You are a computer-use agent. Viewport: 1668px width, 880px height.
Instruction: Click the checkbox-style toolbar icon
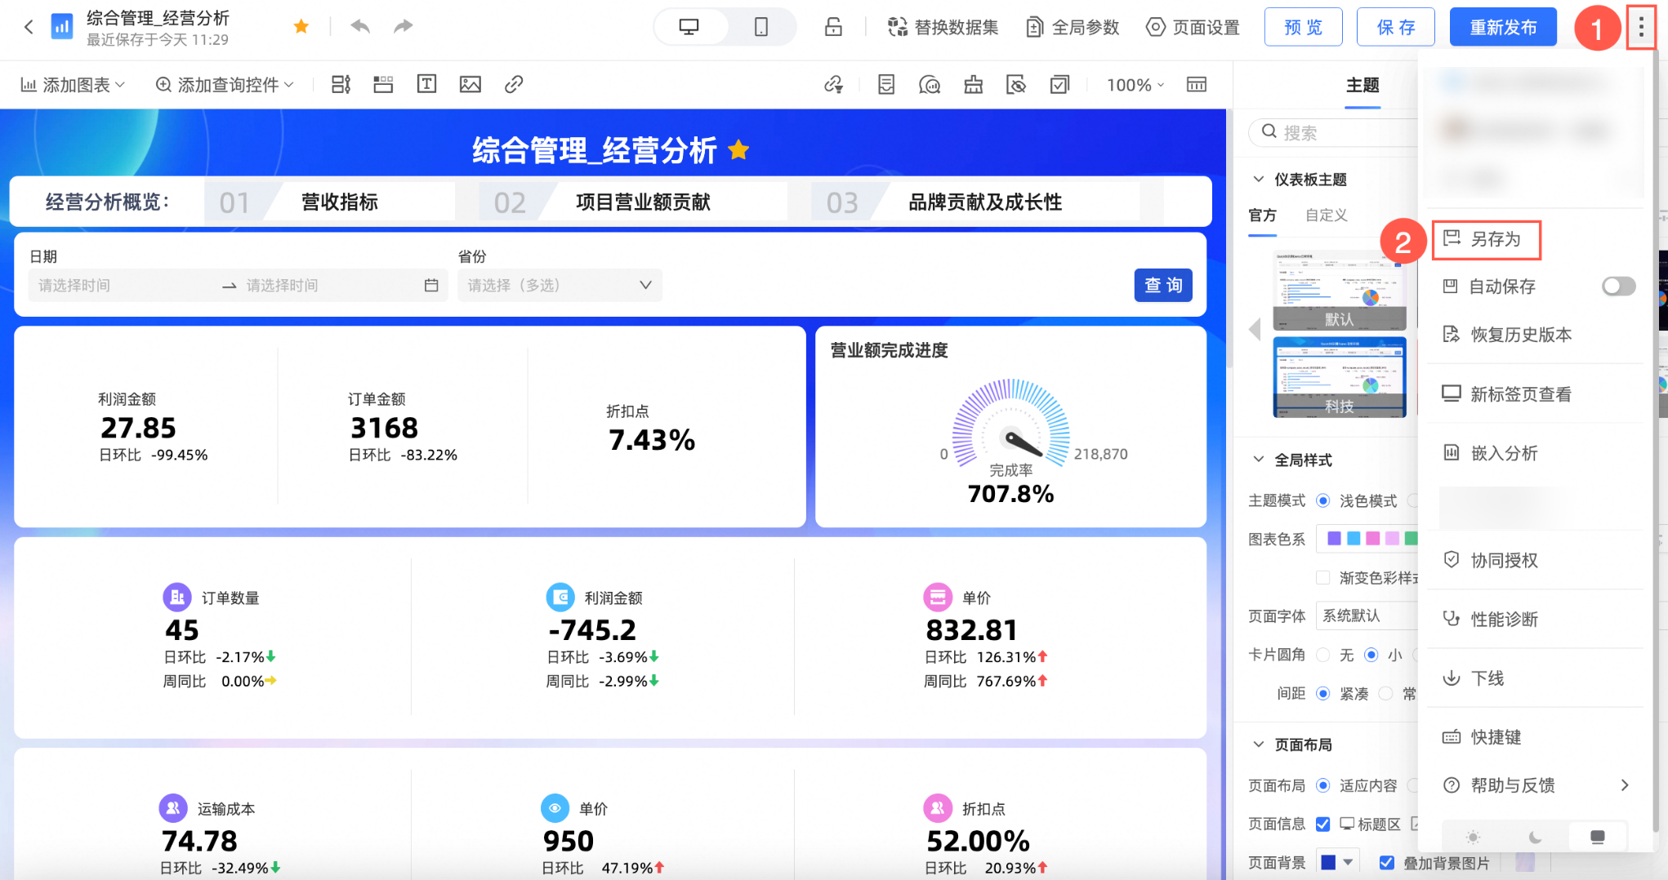(x=1059, y=84)
